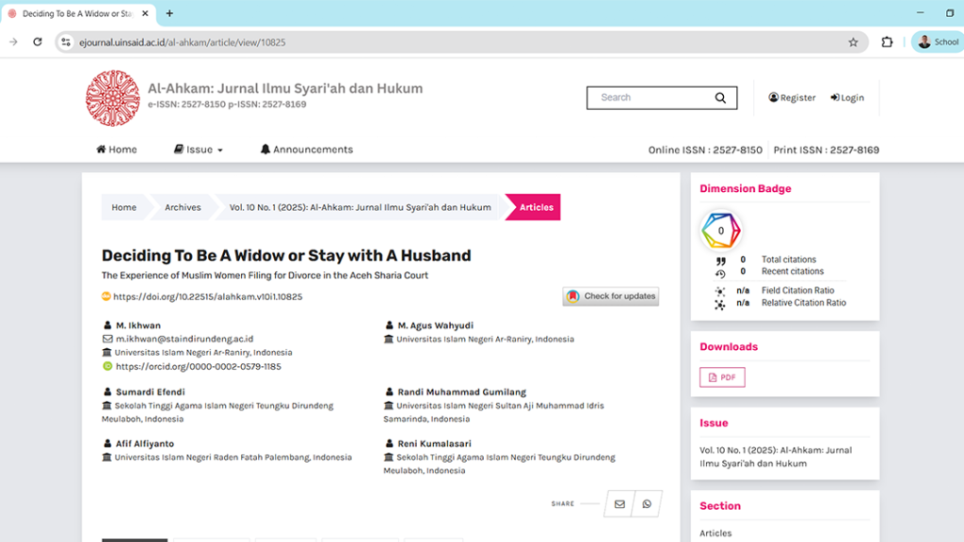This screenshot has width=964, height=542.
Task: Open browser extensions puzzle icon
Action: point(887,42)
